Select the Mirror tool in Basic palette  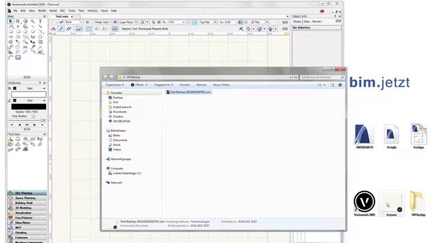[26, 47]
